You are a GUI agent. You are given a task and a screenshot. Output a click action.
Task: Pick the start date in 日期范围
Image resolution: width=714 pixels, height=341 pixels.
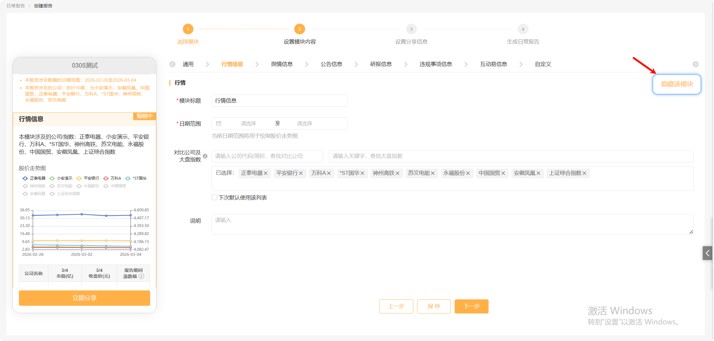coord(248,124)
